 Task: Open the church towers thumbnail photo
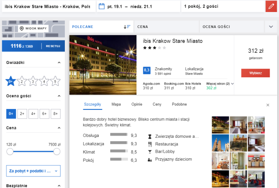pos(220,143)
